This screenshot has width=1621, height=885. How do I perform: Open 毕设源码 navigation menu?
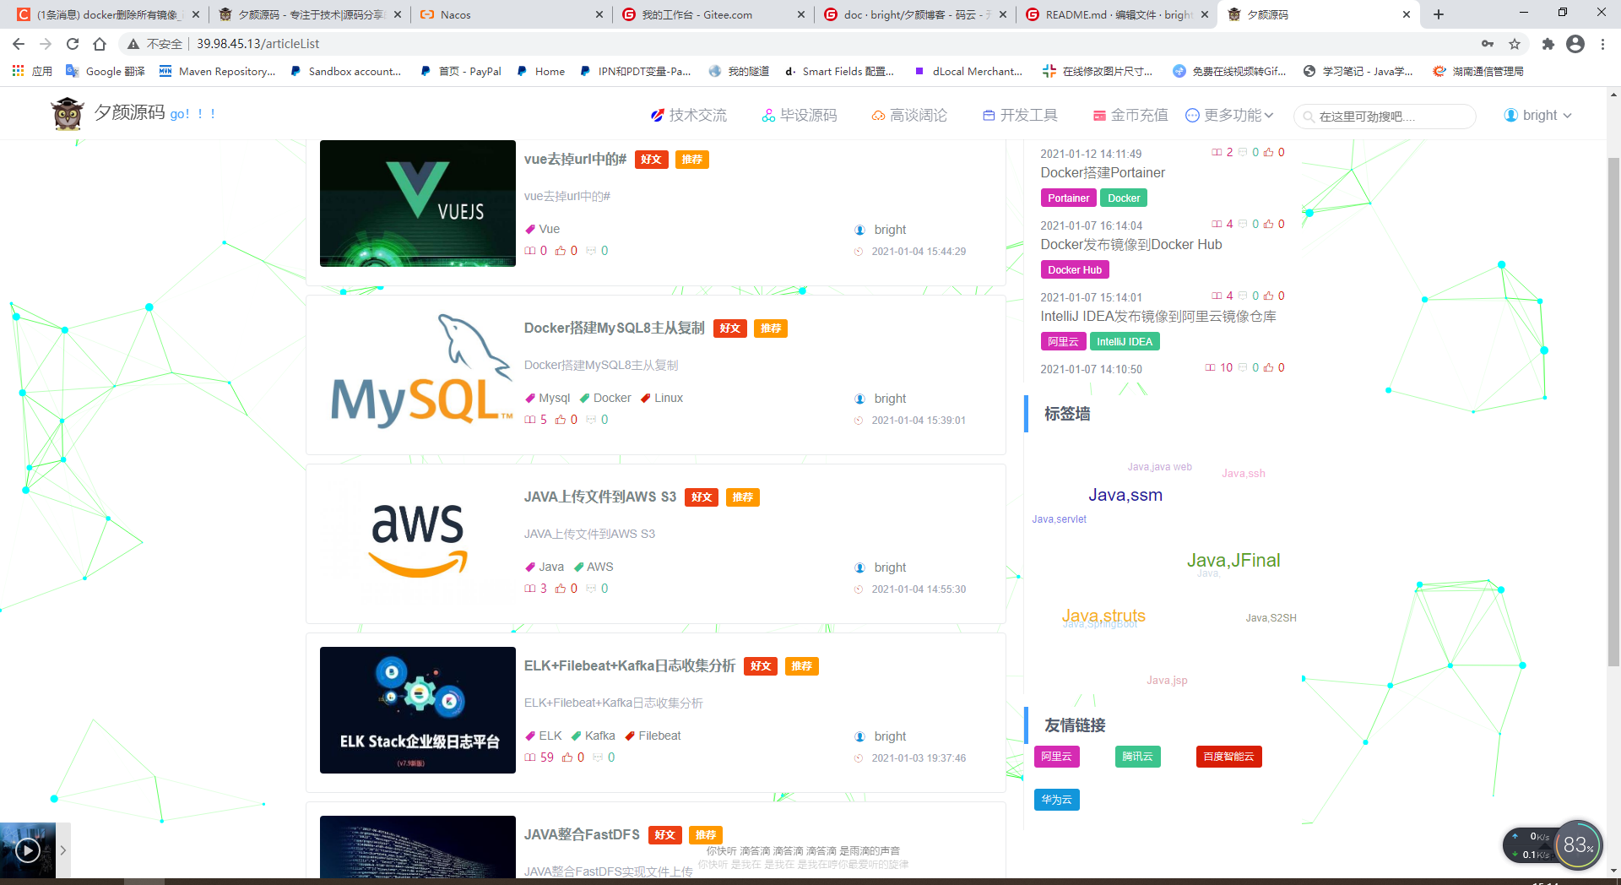tap(799, 115)
